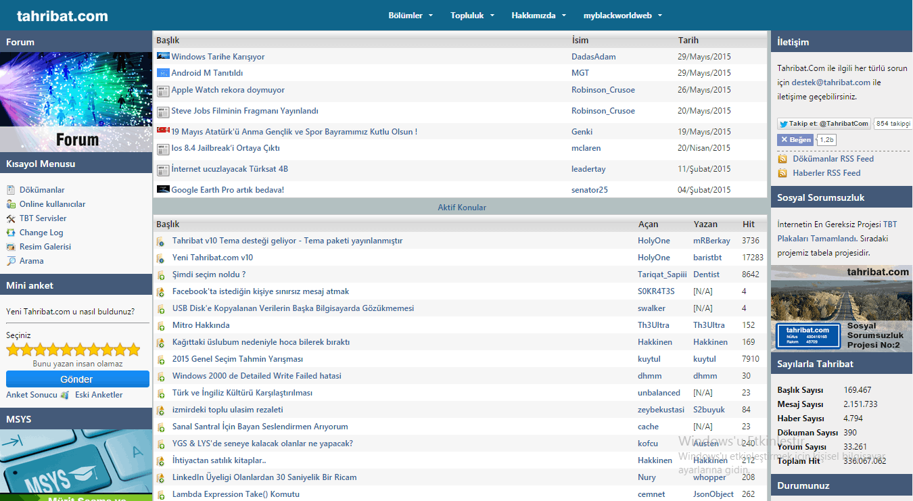The image size is (913, 501).
Task: Rate with the tenth star in Mini anket
Action: click(133, 350)
